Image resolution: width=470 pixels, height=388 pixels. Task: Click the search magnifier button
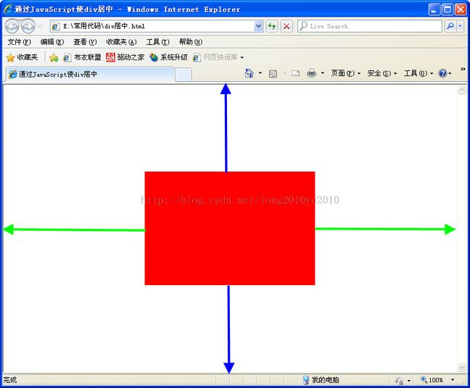tap(450, 26)
